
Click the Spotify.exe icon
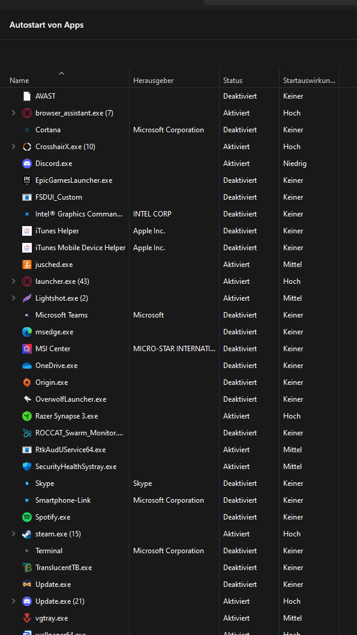pyautogui.click(x=26, y=517)
